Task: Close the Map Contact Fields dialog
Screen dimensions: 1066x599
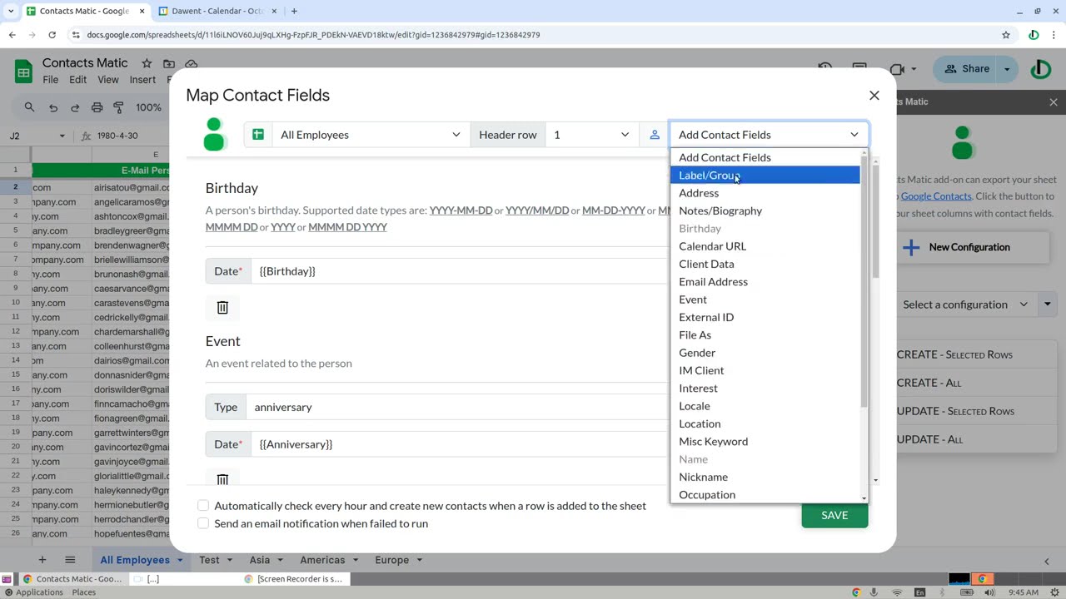Action: pos(874,95)
